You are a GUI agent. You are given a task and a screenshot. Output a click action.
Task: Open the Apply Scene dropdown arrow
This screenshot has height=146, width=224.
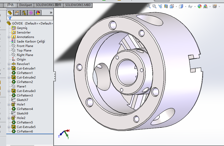click(x=210, y=6)
